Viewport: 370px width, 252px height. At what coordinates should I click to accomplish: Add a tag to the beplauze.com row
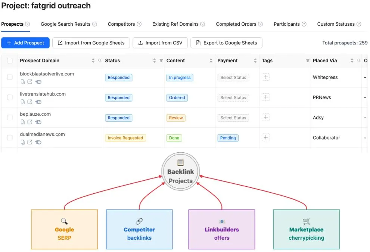pos(266,117)
